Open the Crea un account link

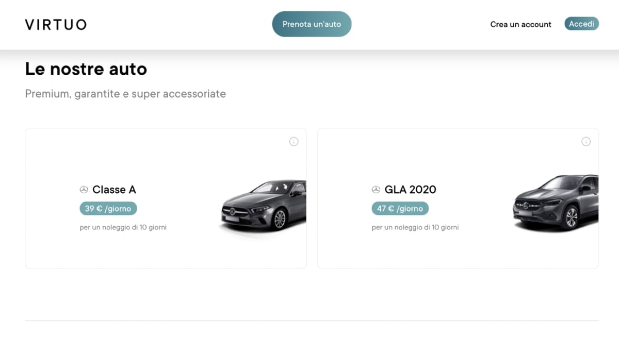pos(520,24)
